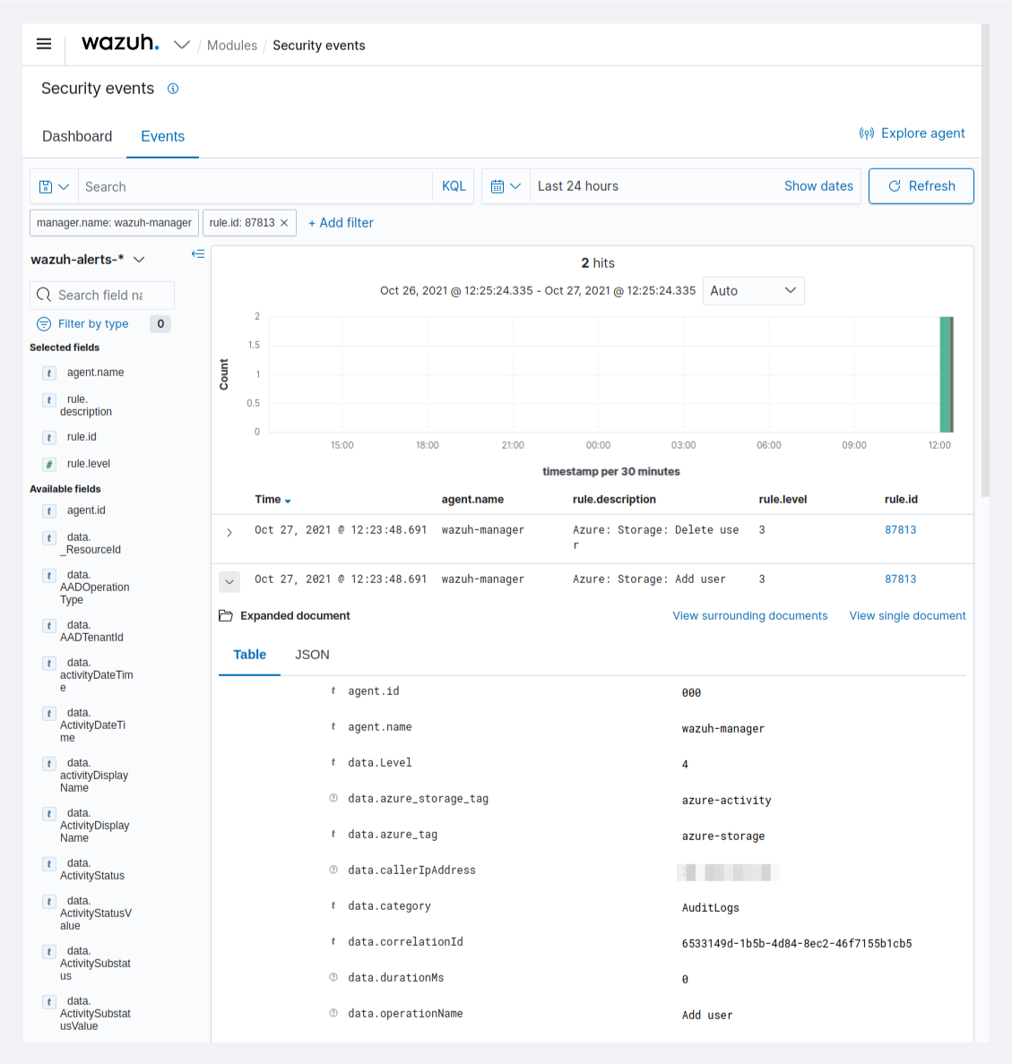1012x1064 pixels.
Task: Toggle KQL query language
Action: 454,186
